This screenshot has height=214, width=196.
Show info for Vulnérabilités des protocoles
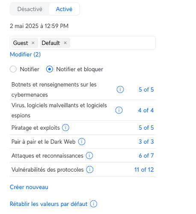89,169
